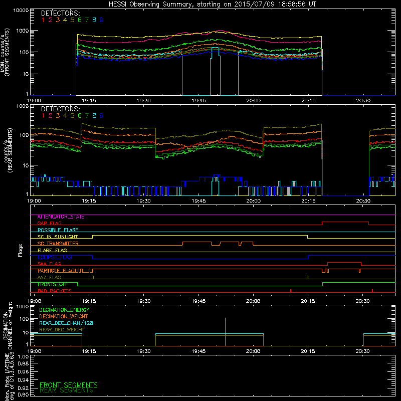
Task: Click detector 4 in front segments legend
Action: coord(65,20)
